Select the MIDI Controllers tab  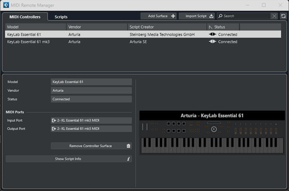tap(25, 17)
